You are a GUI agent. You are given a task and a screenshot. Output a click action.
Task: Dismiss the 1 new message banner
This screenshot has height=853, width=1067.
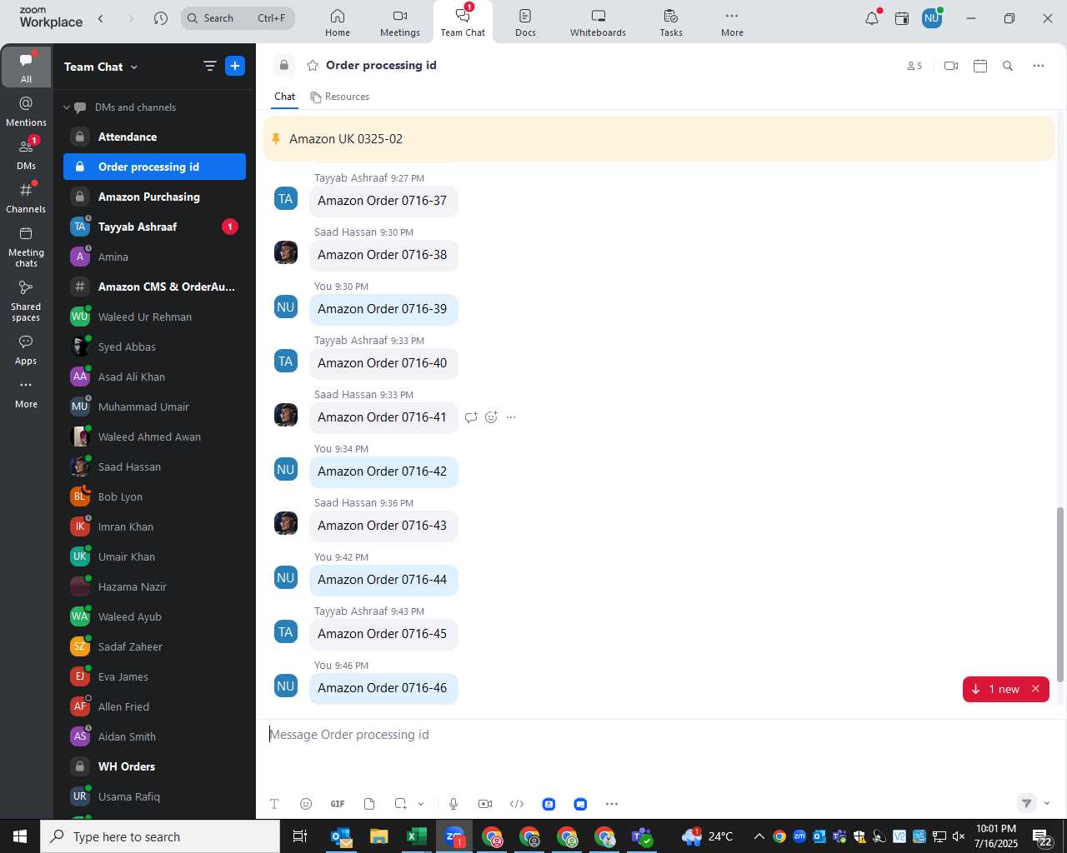pyautogui.click(x=1036, y=689)
